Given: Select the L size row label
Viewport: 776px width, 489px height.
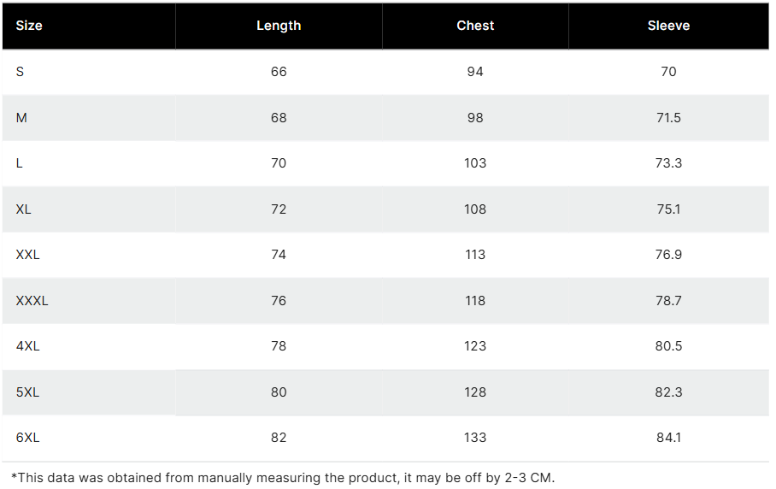Looking at the screenshot, I should (x=20, y=163).
